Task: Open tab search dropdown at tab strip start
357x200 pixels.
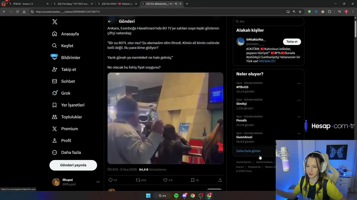Action: pos(3,4)
